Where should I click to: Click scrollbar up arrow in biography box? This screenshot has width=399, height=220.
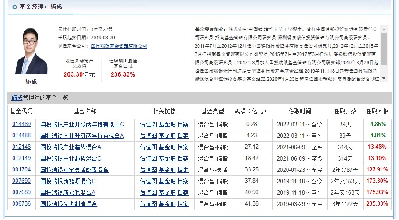coord(384,29)
